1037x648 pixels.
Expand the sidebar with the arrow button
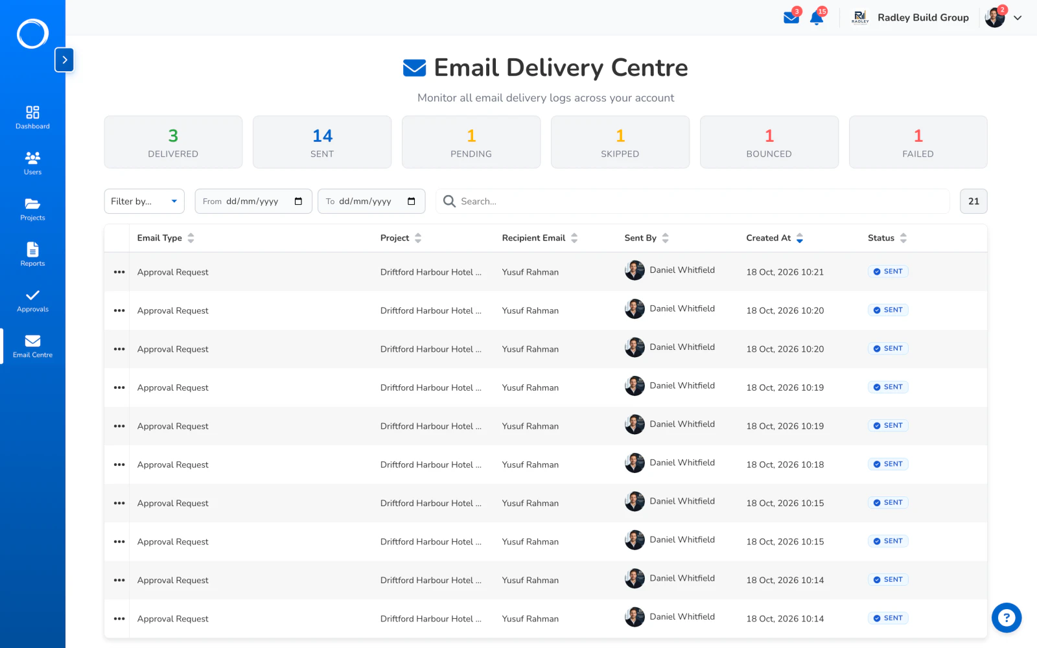pos(64,60)
